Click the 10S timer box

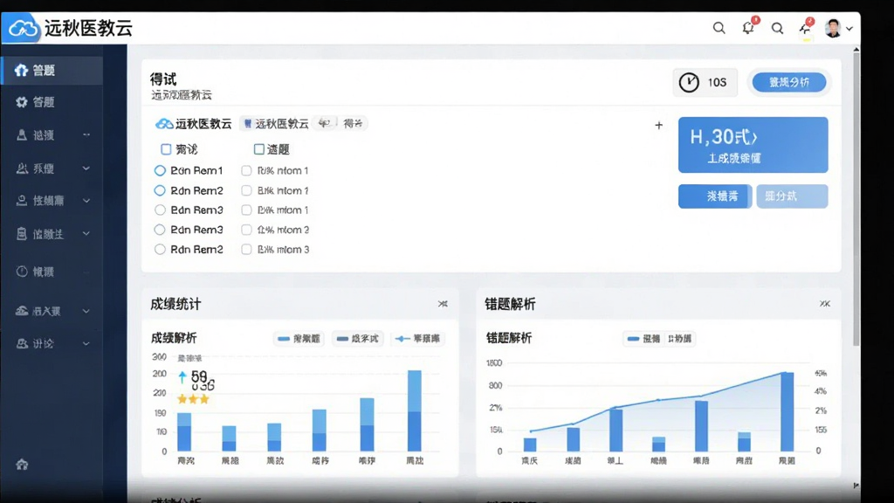pyautogui.click(x=705, y=82)
